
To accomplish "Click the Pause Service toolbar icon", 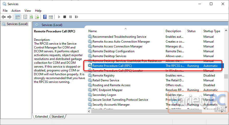I will pos(71,17).
